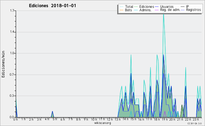Click the '23 h' x-axis label

point(196,119)
